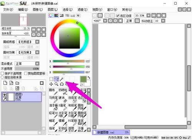
Task: Choose the 油漆桶 paint bucket tool
Action: click(x=53, y=107)
